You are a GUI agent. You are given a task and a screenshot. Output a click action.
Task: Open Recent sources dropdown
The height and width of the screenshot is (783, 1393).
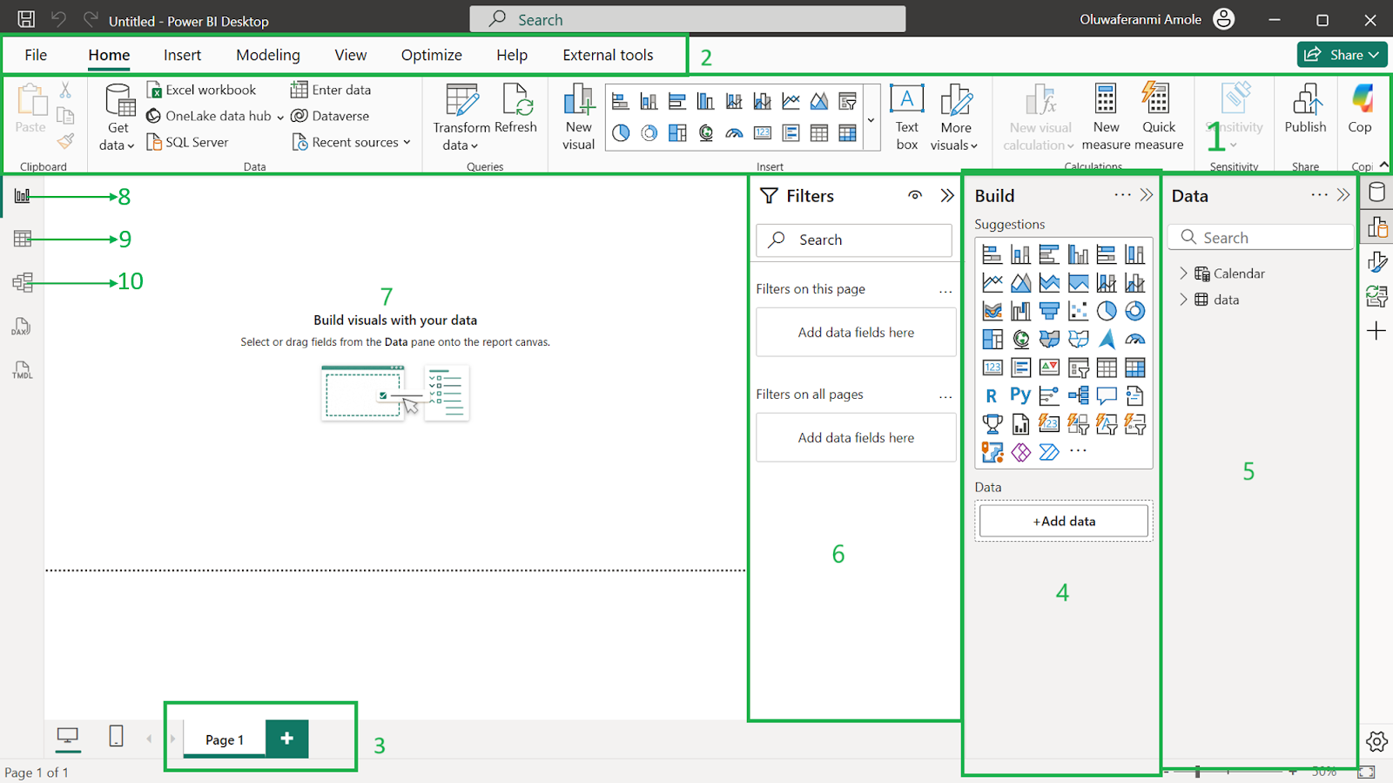pyautogui.click(x=352, y=142)
